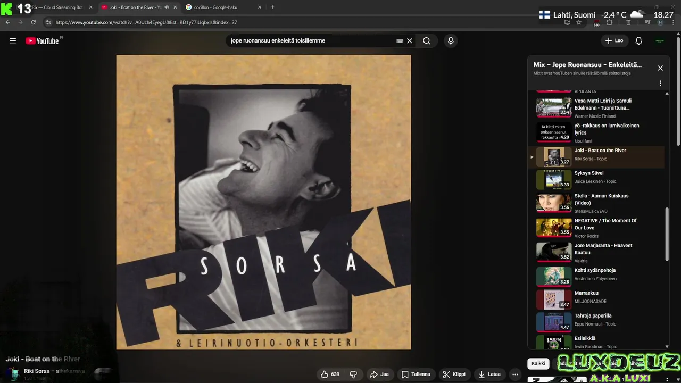The width and height of the screenshot is (681, 383).
Task: Go forward in browser history
Action: 20,22
